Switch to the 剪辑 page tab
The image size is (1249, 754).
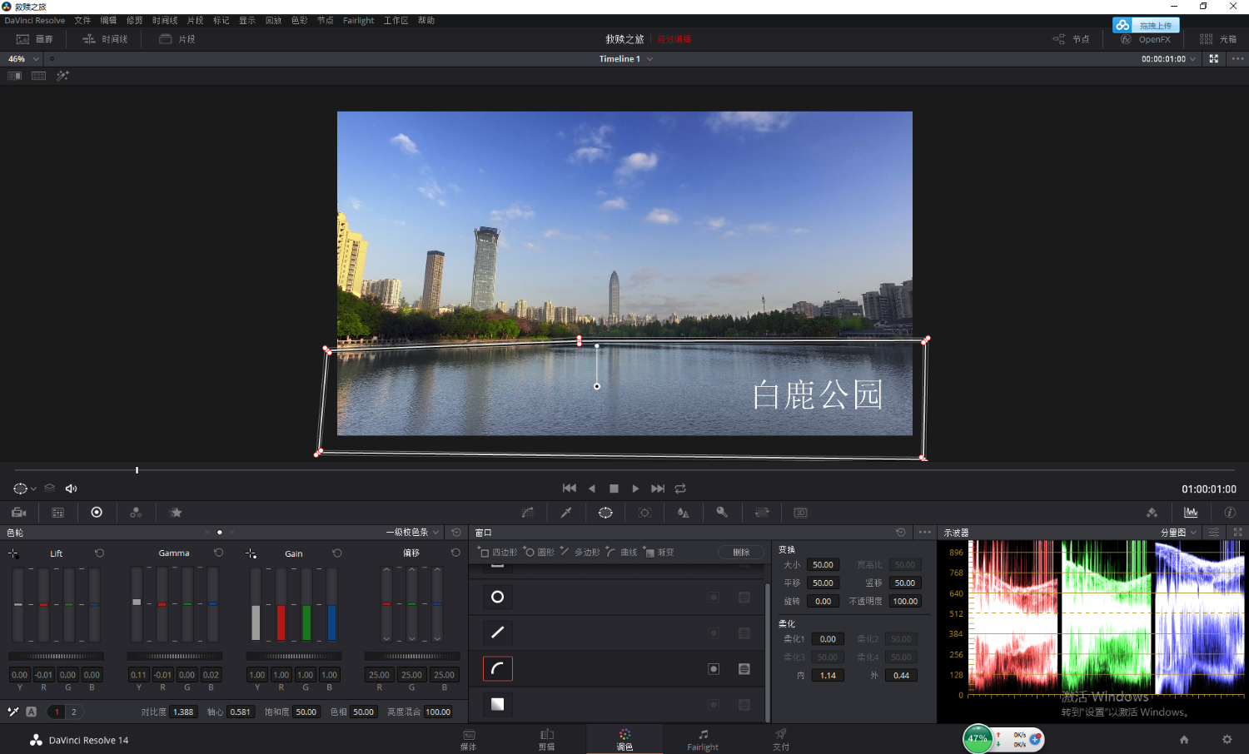(x=547, y=739)
